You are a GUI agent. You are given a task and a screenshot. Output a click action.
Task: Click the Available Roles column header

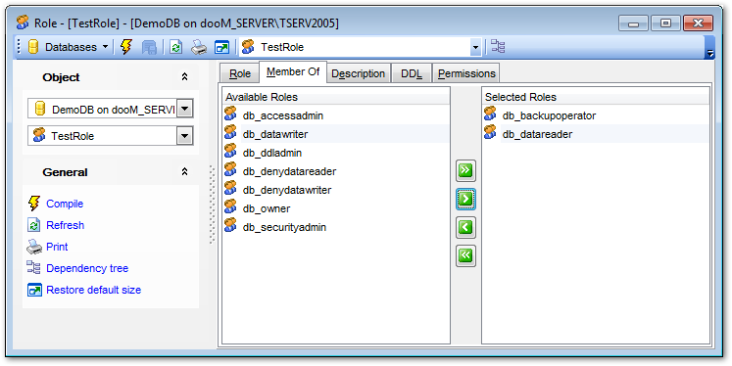coord(336,97)
